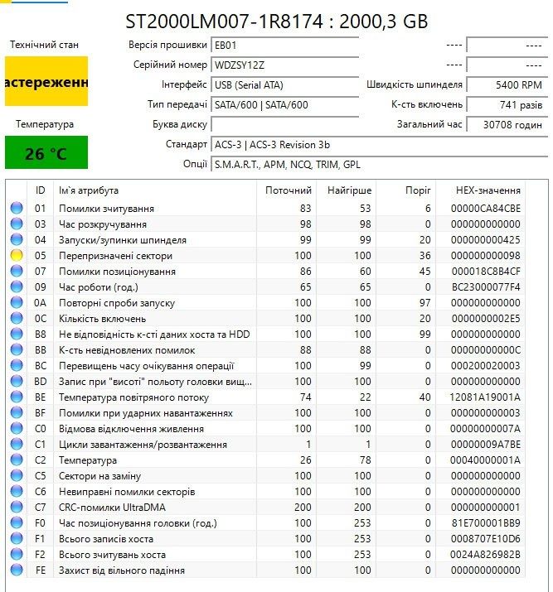553x592 pixels.
Task: Click the yellow caution icon for attribute 05
Action: click(17, 256)
